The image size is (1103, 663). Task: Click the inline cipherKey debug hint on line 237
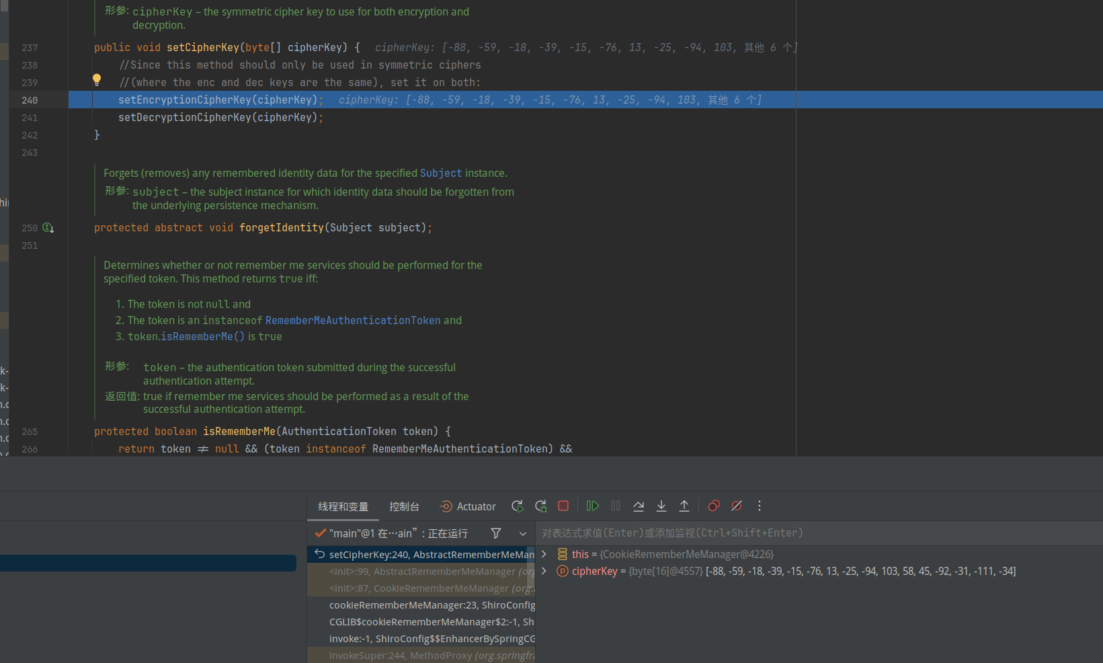pos(586,48)
